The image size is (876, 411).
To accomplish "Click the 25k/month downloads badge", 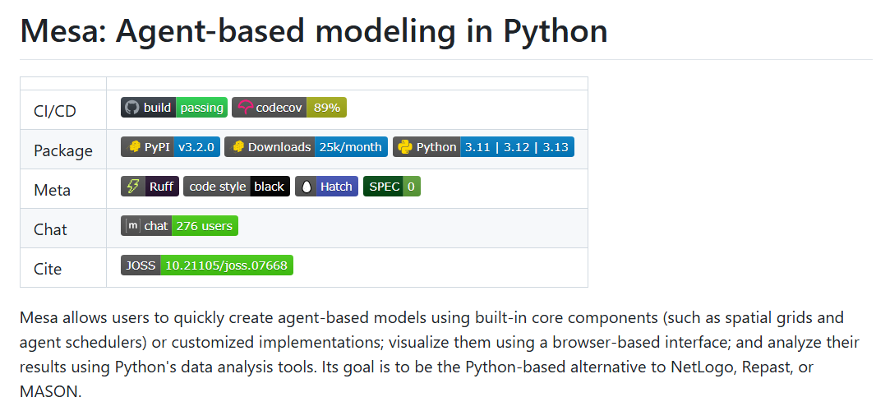I will (307, 147).
